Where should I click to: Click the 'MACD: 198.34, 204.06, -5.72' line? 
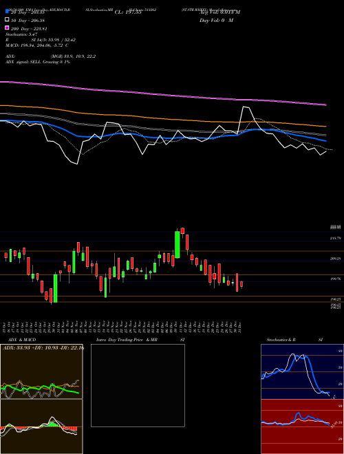pos(36,45)
